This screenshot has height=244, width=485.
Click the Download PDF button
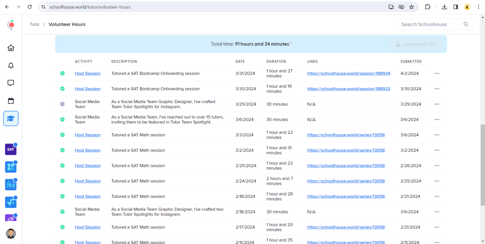click(416, 44)
